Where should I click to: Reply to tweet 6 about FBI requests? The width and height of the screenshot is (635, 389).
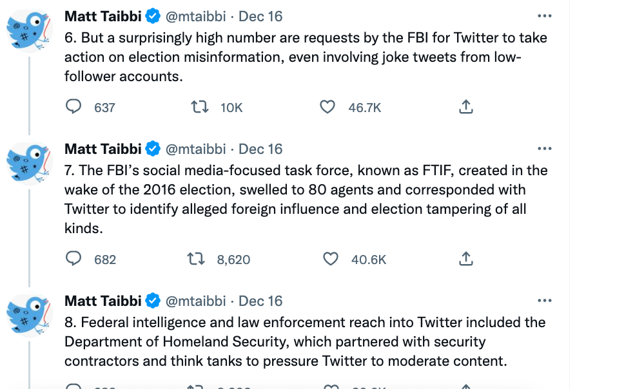[73, 107]
